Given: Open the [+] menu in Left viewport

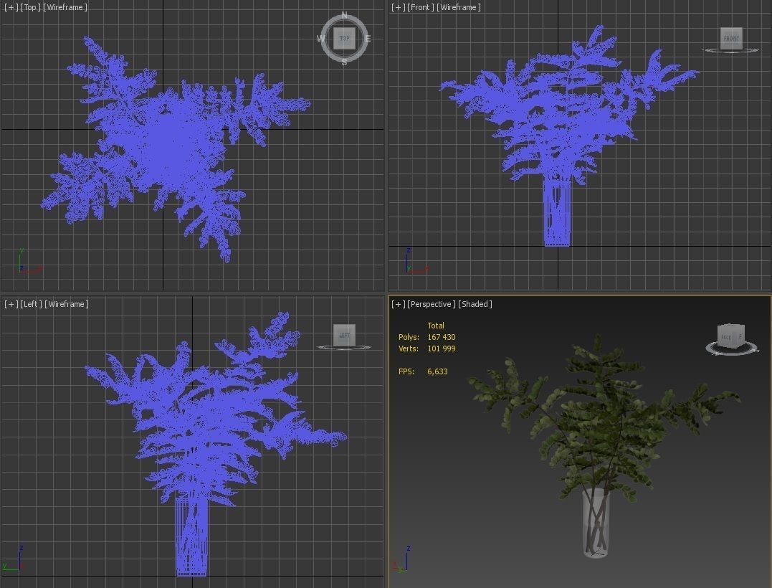Looking at the screenshot, I should [x=10, y=304].
